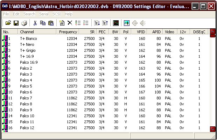Screen dimensions: 217x140
Task: Sort by the Frequency column header
Action: (68, 32)
